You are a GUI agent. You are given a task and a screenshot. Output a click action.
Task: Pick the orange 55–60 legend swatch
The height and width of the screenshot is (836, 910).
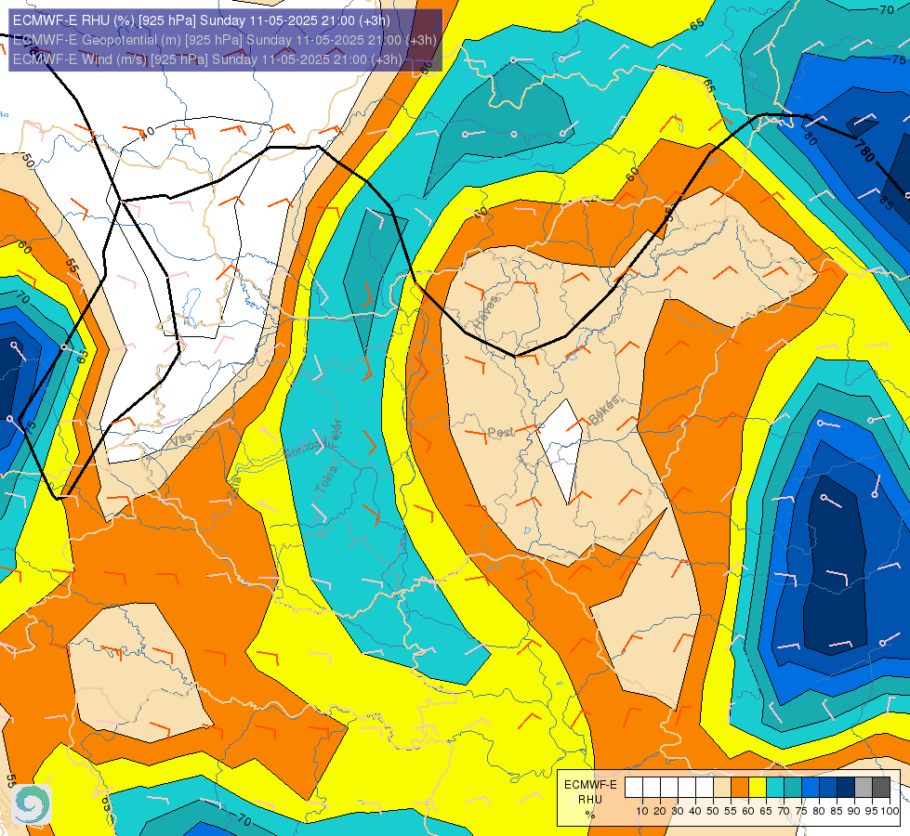740,788
